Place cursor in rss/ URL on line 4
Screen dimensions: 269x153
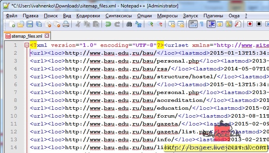click(x=164, y=69)
